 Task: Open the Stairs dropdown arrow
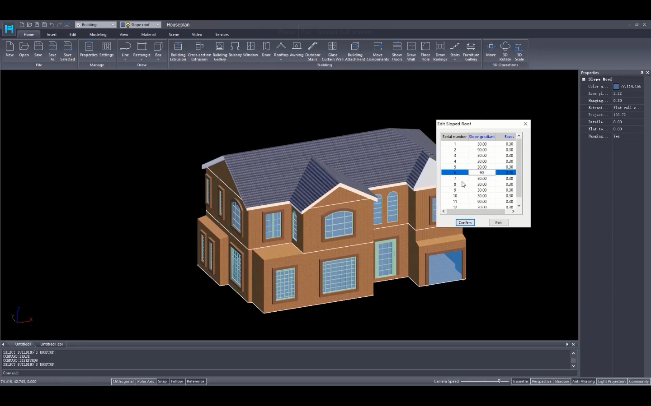pos(455,59)
